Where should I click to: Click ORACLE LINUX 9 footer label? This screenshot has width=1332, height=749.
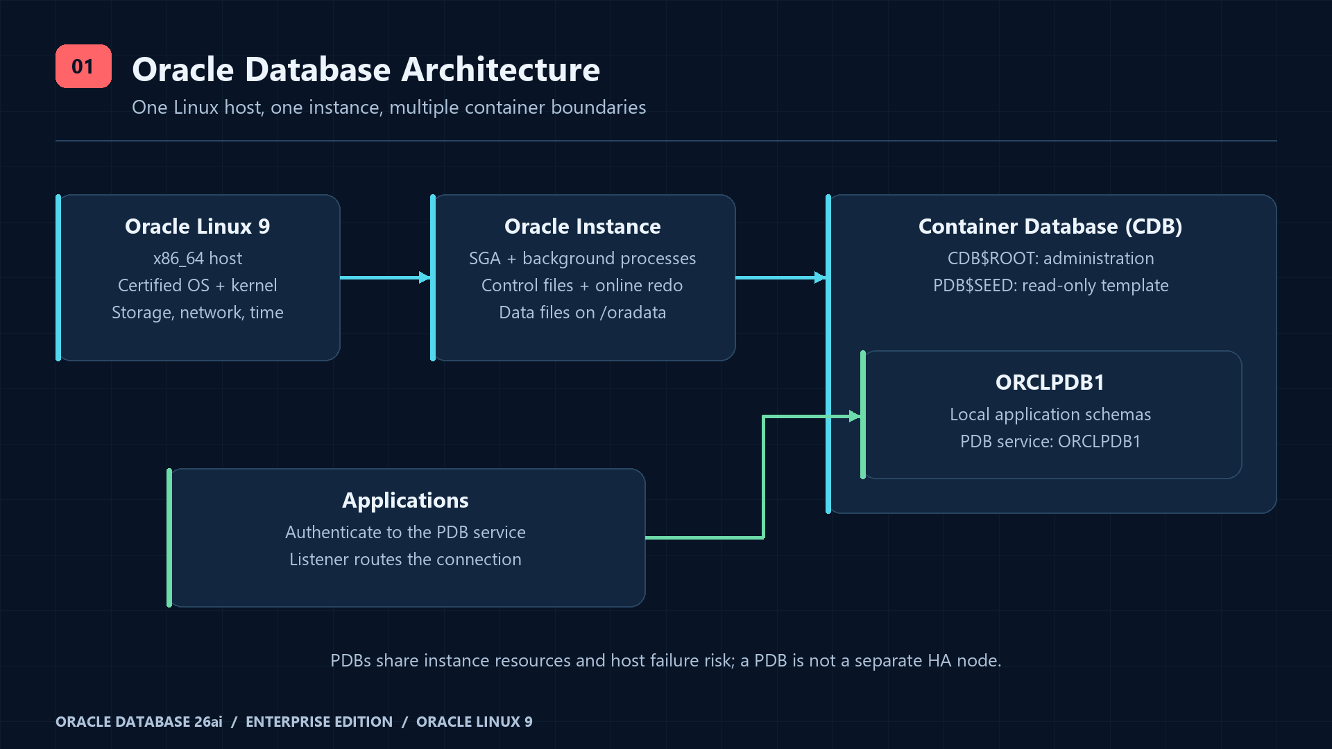click(475, 721)
